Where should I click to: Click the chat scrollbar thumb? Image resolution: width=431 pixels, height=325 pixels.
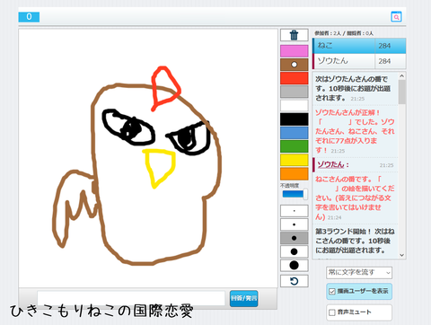(x=401, y=92)
